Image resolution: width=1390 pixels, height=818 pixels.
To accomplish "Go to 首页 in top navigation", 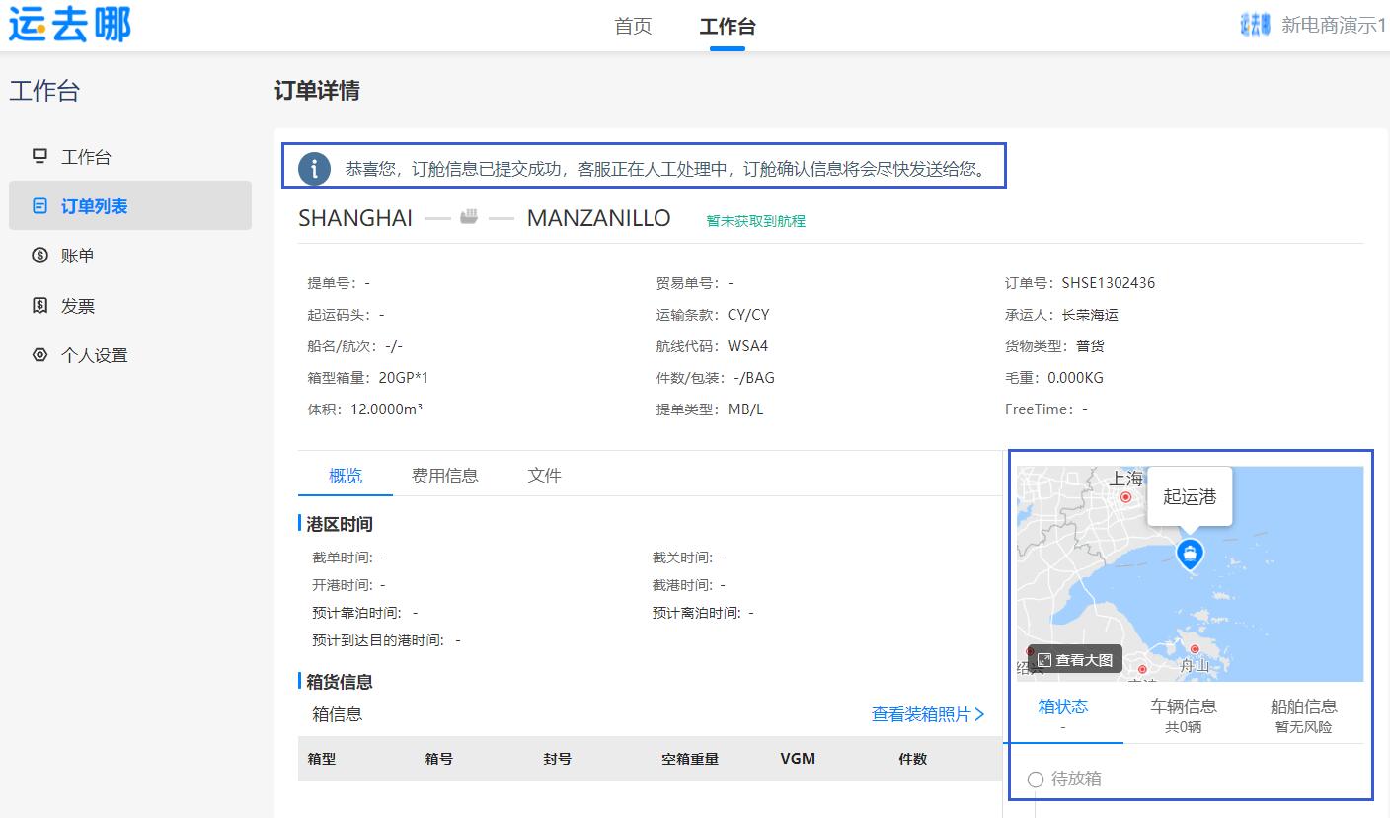I will pyautogui.click(x=633, y=27).
